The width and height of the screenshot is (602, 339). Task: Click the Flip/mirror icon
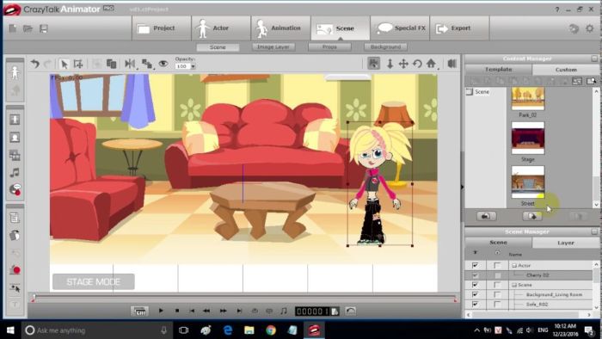130,64
